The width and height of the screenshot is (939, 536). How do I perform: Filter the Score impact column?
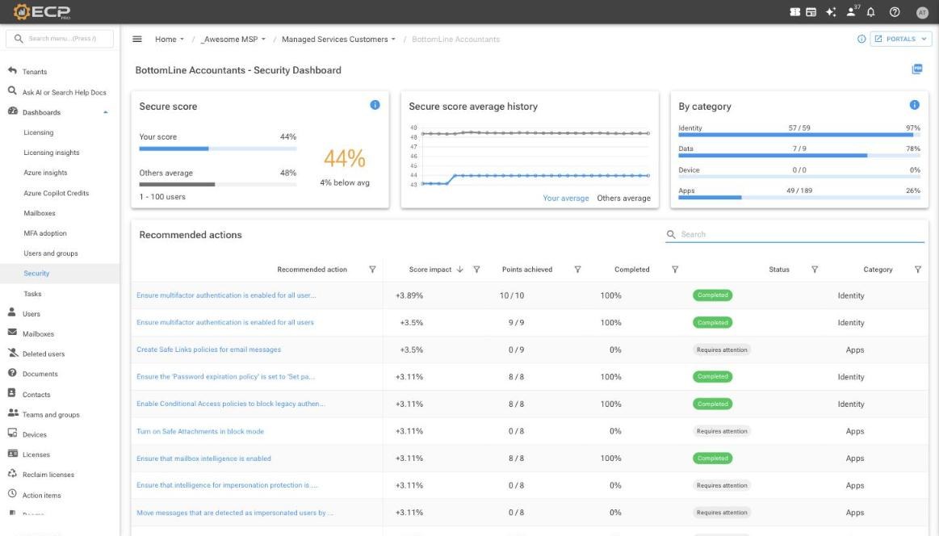click(x=476, y=270)
